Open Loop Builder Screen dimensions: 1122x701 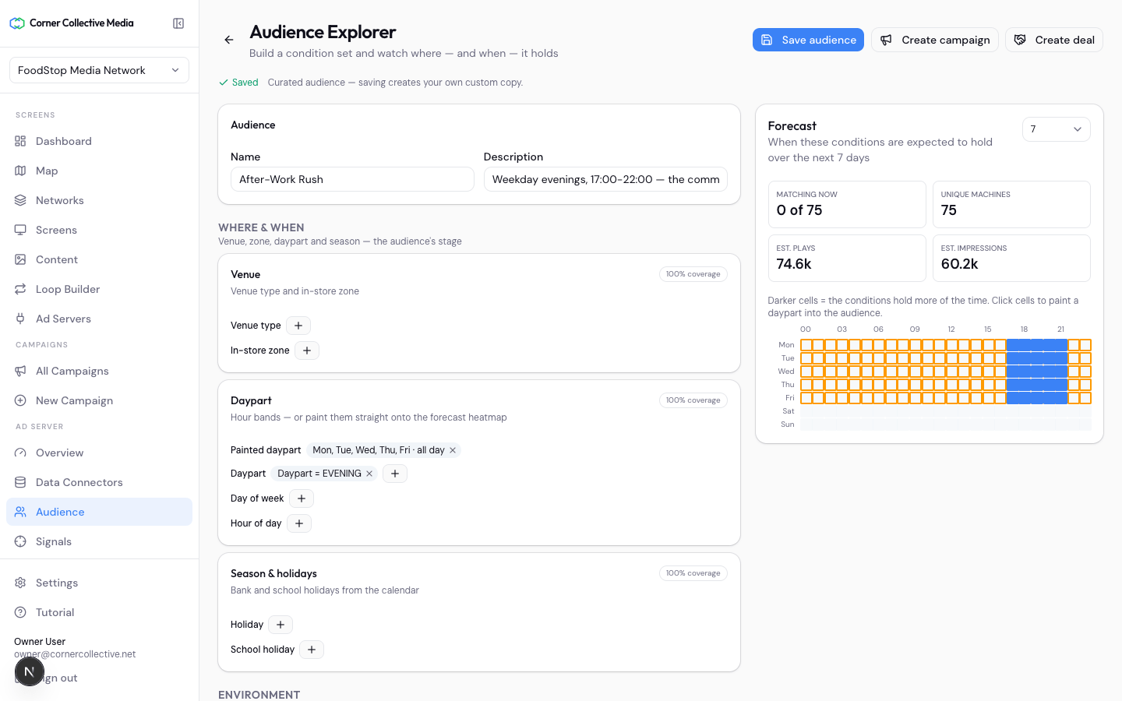[x=99, y=289]
